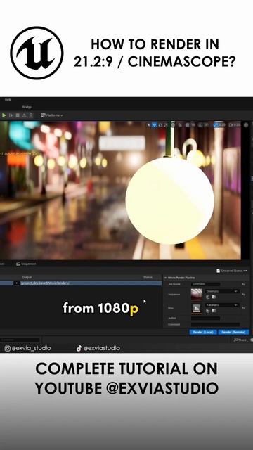Open the grid snap size value
Image resolution: width=253 pixels, height=450 pixels.
click(x=193, y=125)
